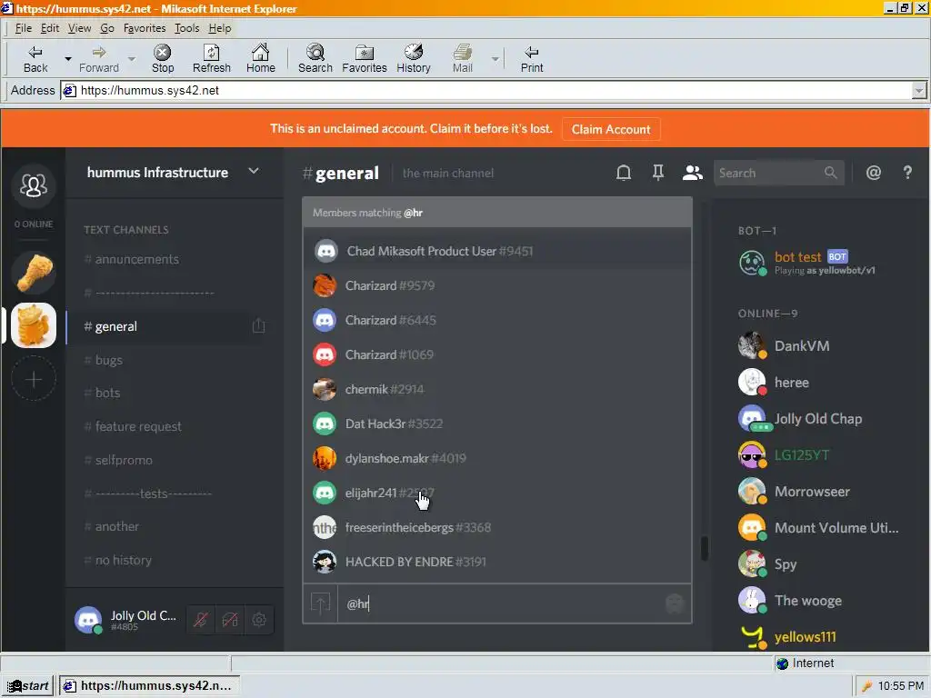Click the add server plus icon
The image size is (931, 698).
point(34,379)
